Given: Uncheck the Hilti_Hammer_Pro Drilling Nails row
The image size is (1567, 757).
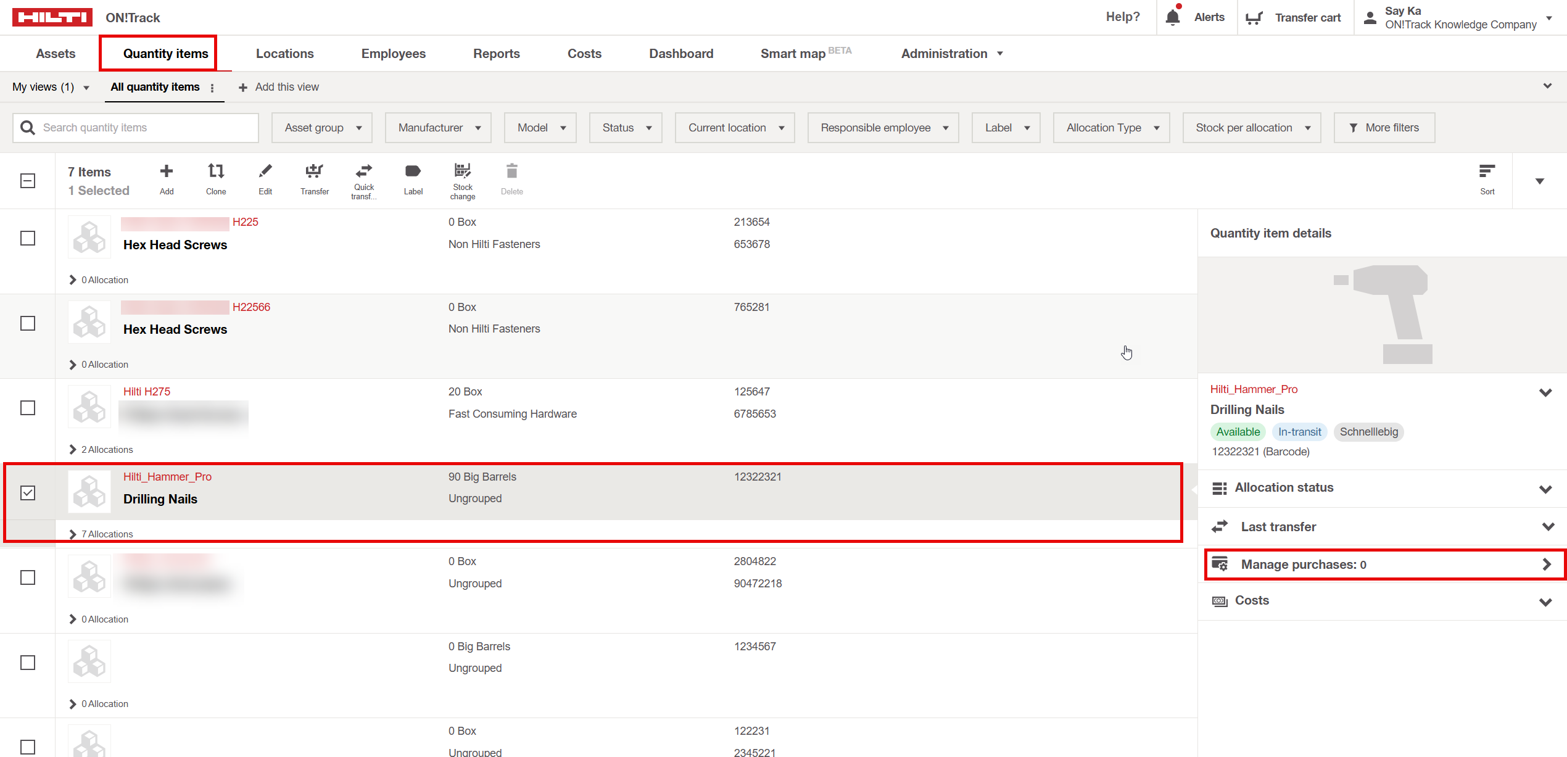Looking at the screenshot, I should pyautogui.click(x=28, y=492).
